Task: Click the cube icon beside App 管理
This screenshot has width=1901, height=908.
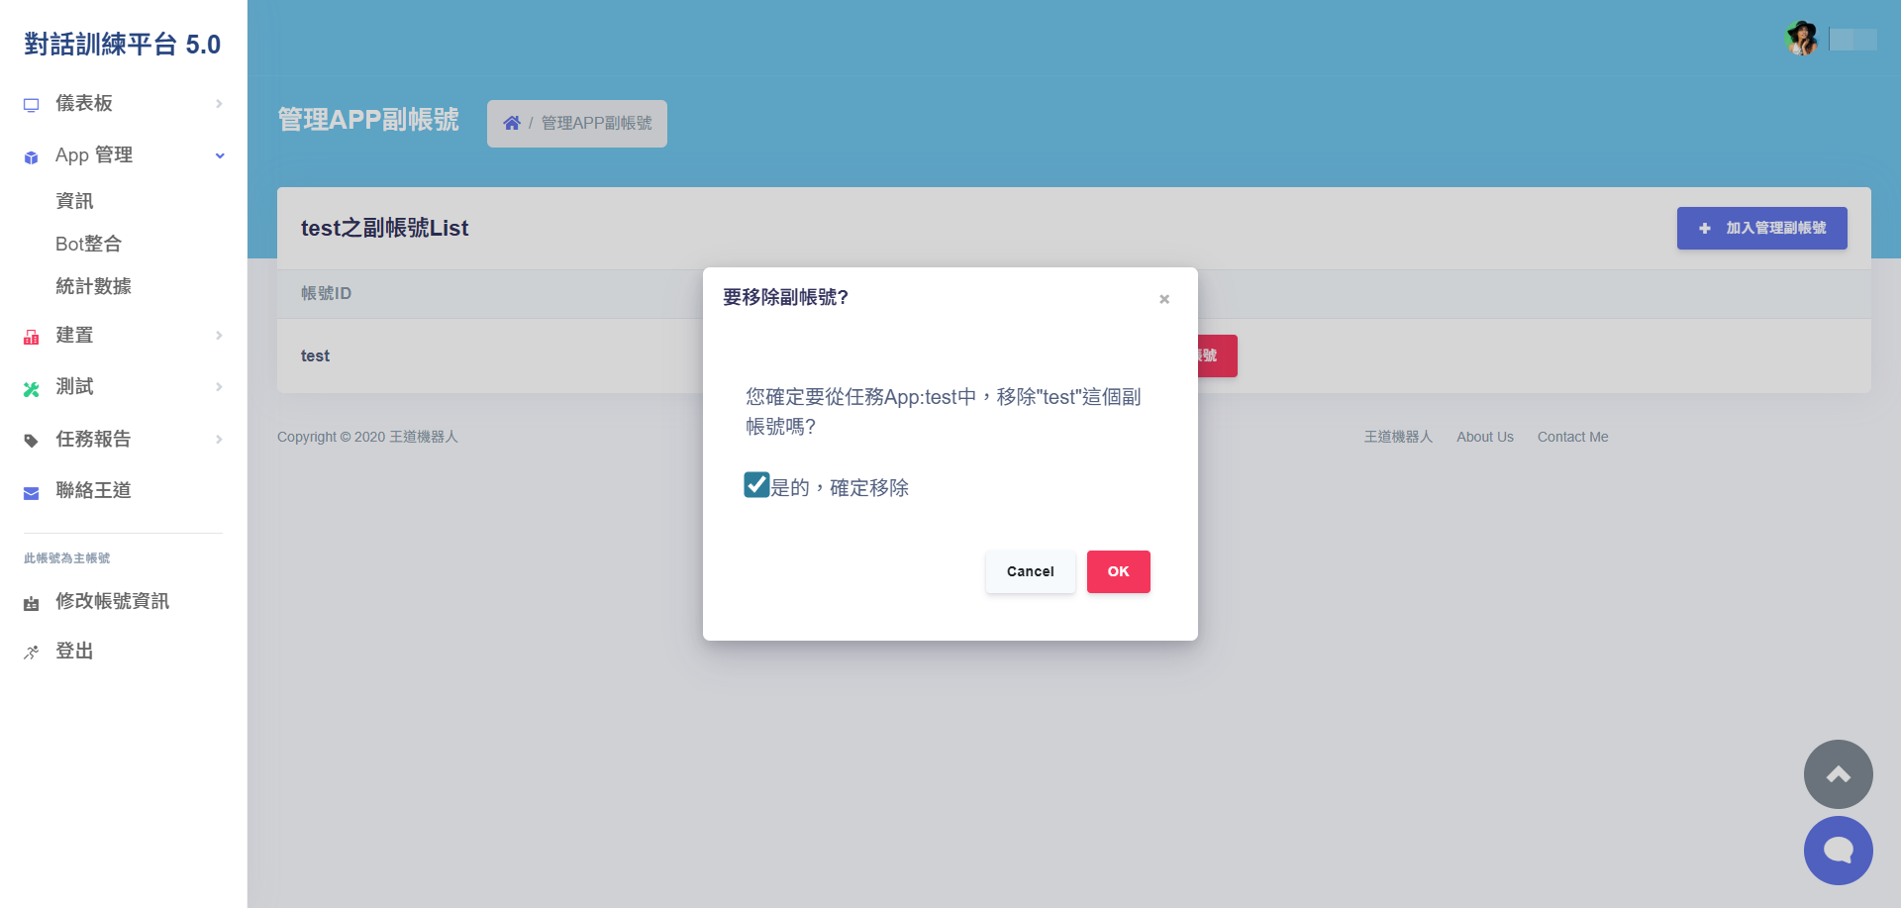Action: coord(32,156)
